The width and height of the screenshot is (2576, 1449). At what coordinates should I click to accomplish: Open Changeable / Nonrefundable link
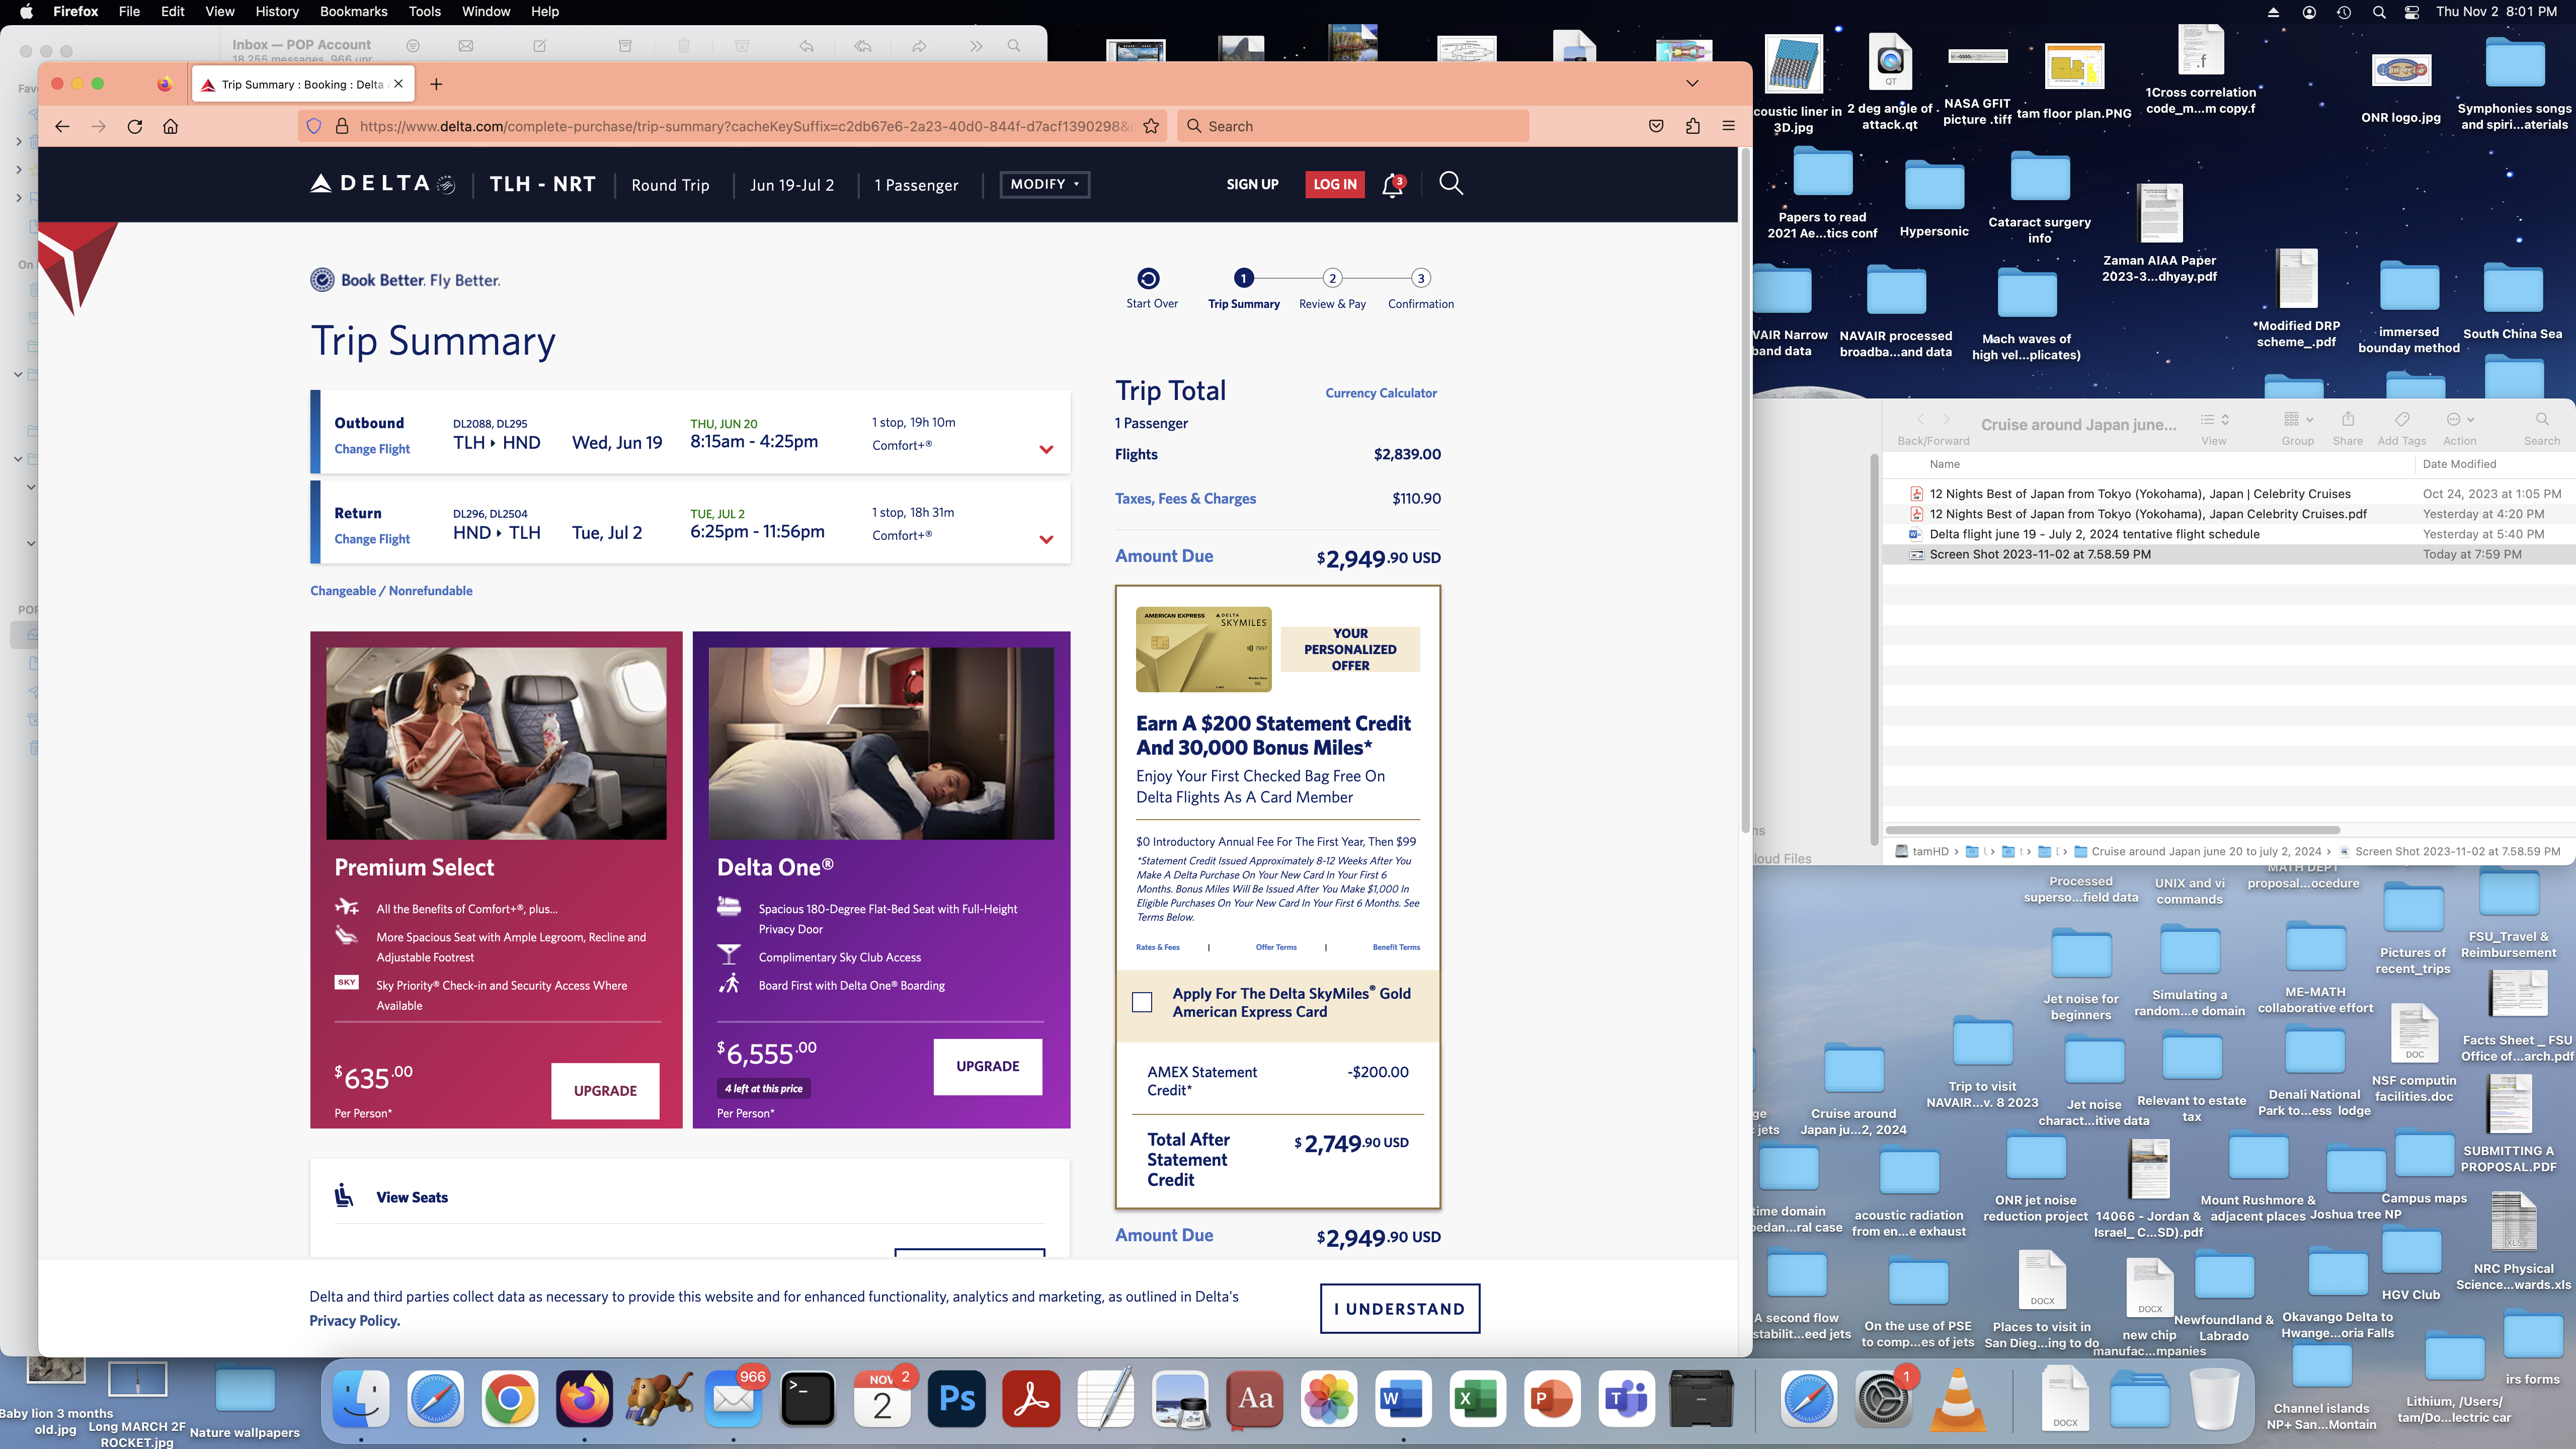click(x=391, y=591)
